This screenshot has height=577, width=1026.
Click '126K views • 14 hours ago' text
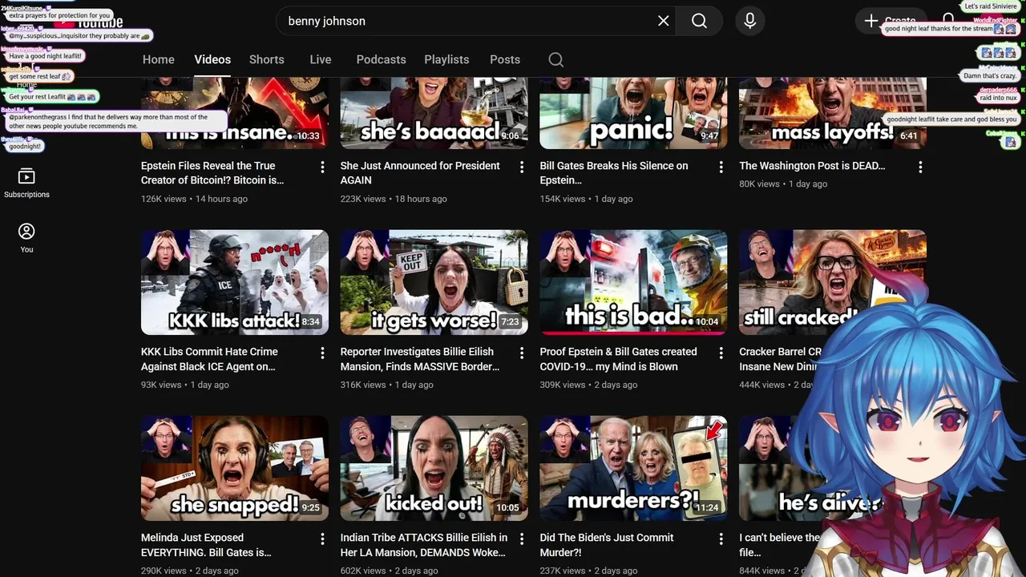pyautogui.click(x=194, y=199)
